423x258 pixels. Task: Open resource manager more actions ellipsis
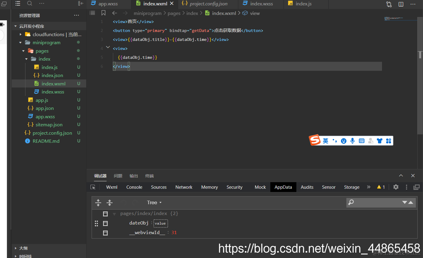click(77, 15)
